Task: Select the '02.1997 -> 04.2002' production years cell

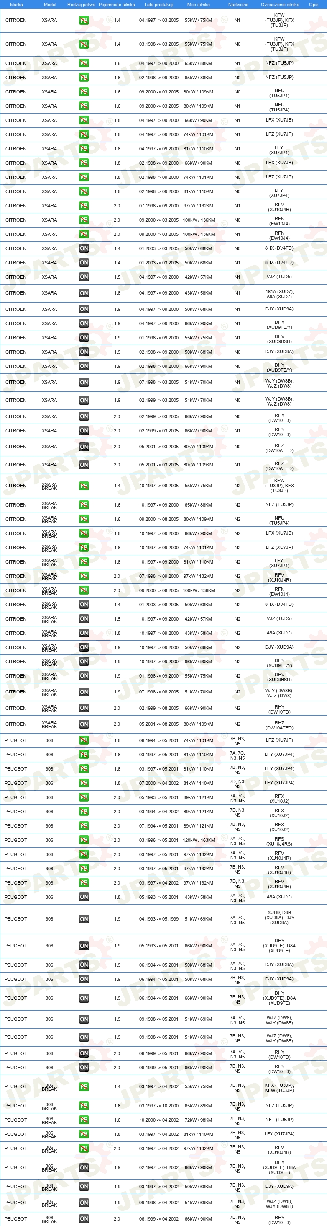Action: (159, 1168)
